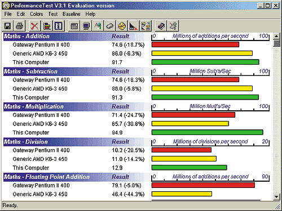Click the Save floppy disk icon
Viewport: 282px width, 211px height.
tap(7, 26)
